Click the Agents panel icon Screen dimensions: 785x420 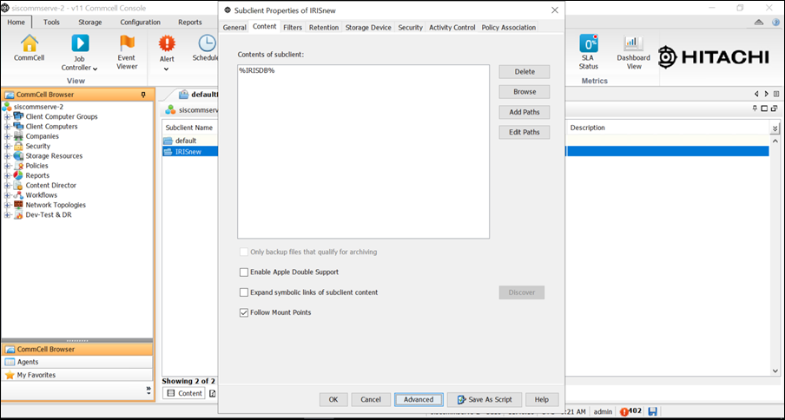(10, 362)
